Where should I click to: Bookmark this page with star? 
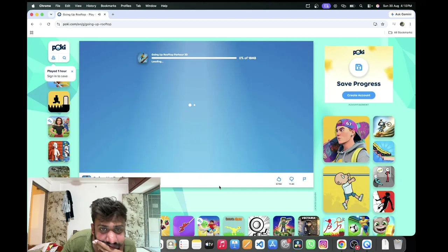(x=383, y=24)
